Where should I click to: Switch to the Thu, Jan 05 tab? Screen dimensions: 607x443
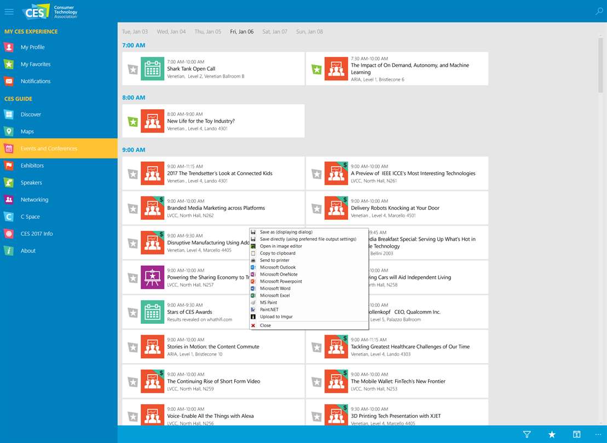click(x=208, y=32)
